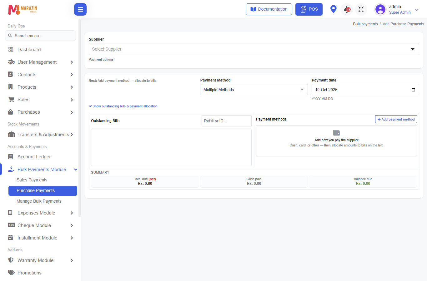
Task: Open the location pin icon
Action: pos(334,9)
